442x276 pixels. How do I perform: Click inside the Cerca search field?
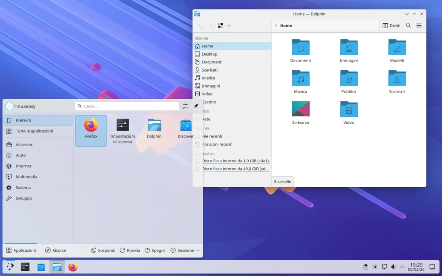127,106
